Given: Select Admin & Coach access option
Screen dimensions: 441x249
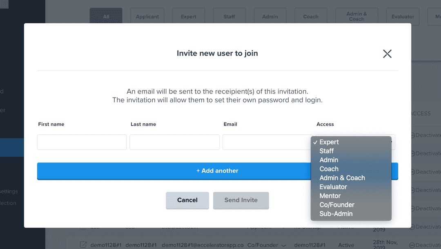Looking at the screenshot, I should click(342, 178).
